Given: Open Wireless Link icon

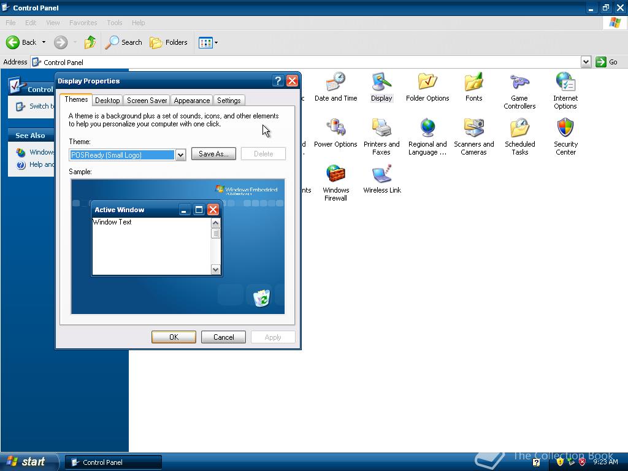Looking at the screenshot, I should coord(381,179).
